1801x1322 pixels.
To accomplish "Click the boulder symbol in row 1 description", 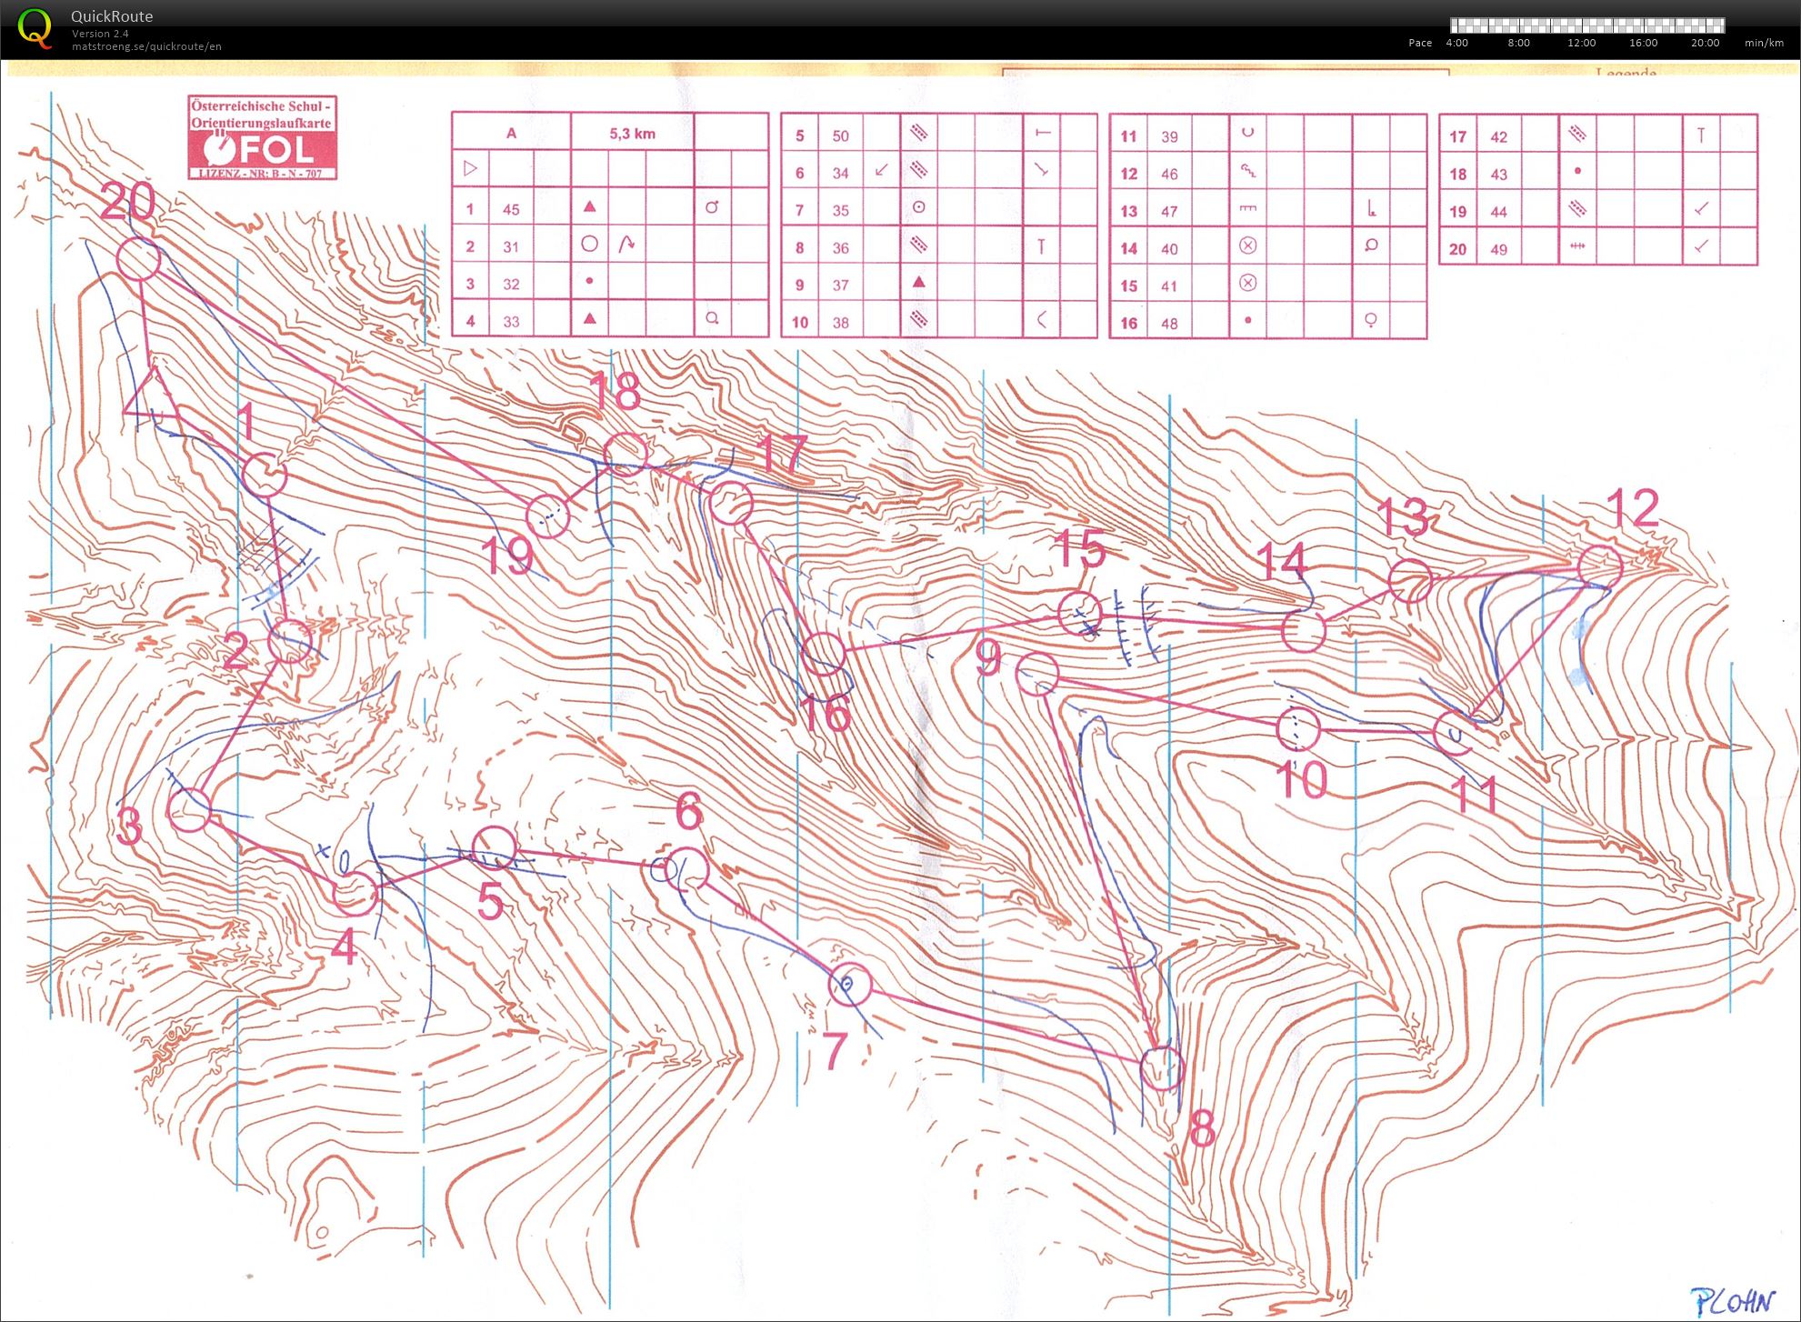I will (589, 206).
